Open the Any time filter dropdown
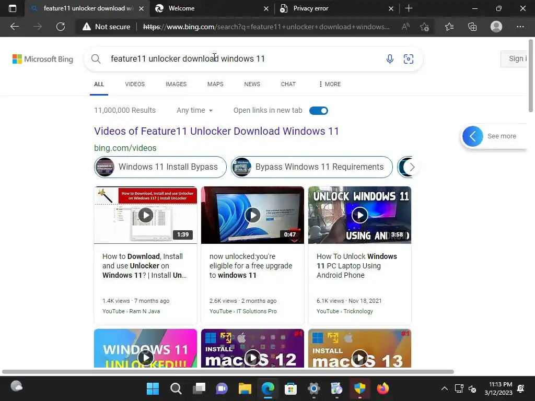 194,110
